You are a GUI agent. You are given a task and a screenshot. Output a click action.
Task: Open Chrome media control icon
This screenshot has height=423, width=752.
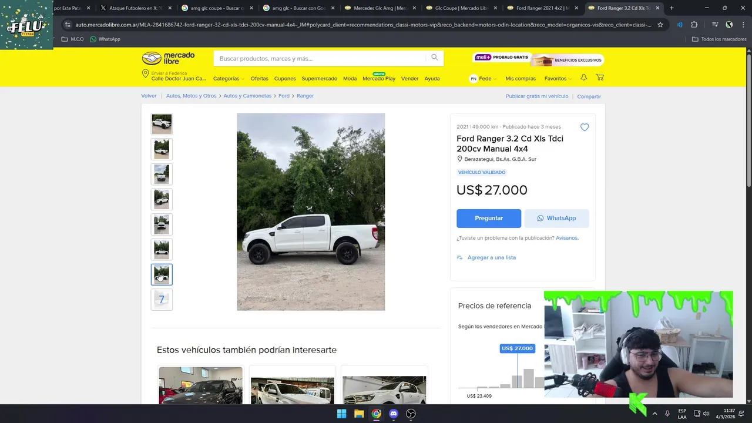[x=715, y=25]
